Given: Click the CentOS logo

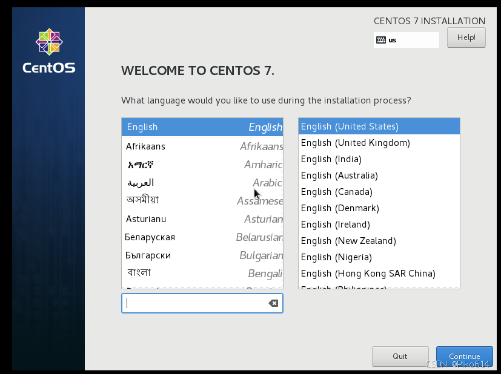Looking at the screenshot, I should coord(49,51).
